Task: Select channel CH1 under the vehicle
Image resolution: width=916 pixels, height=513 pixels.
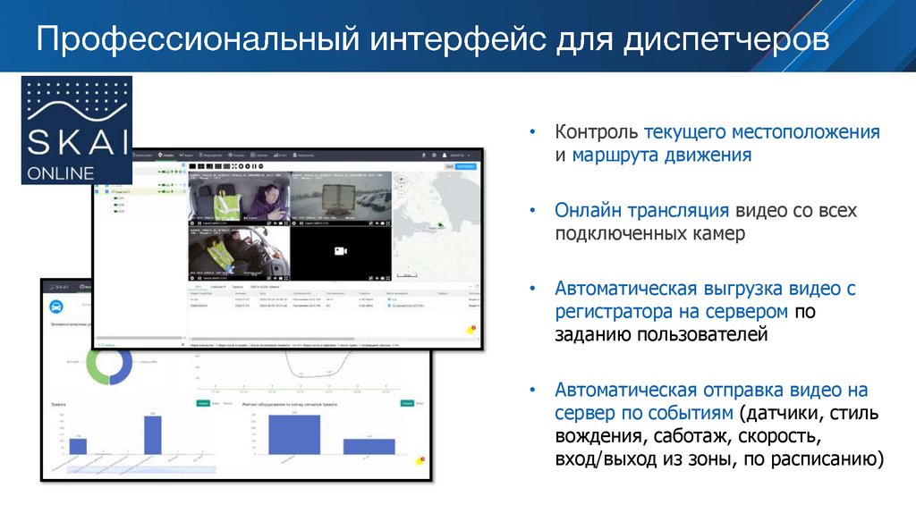Action: [119, 198]
